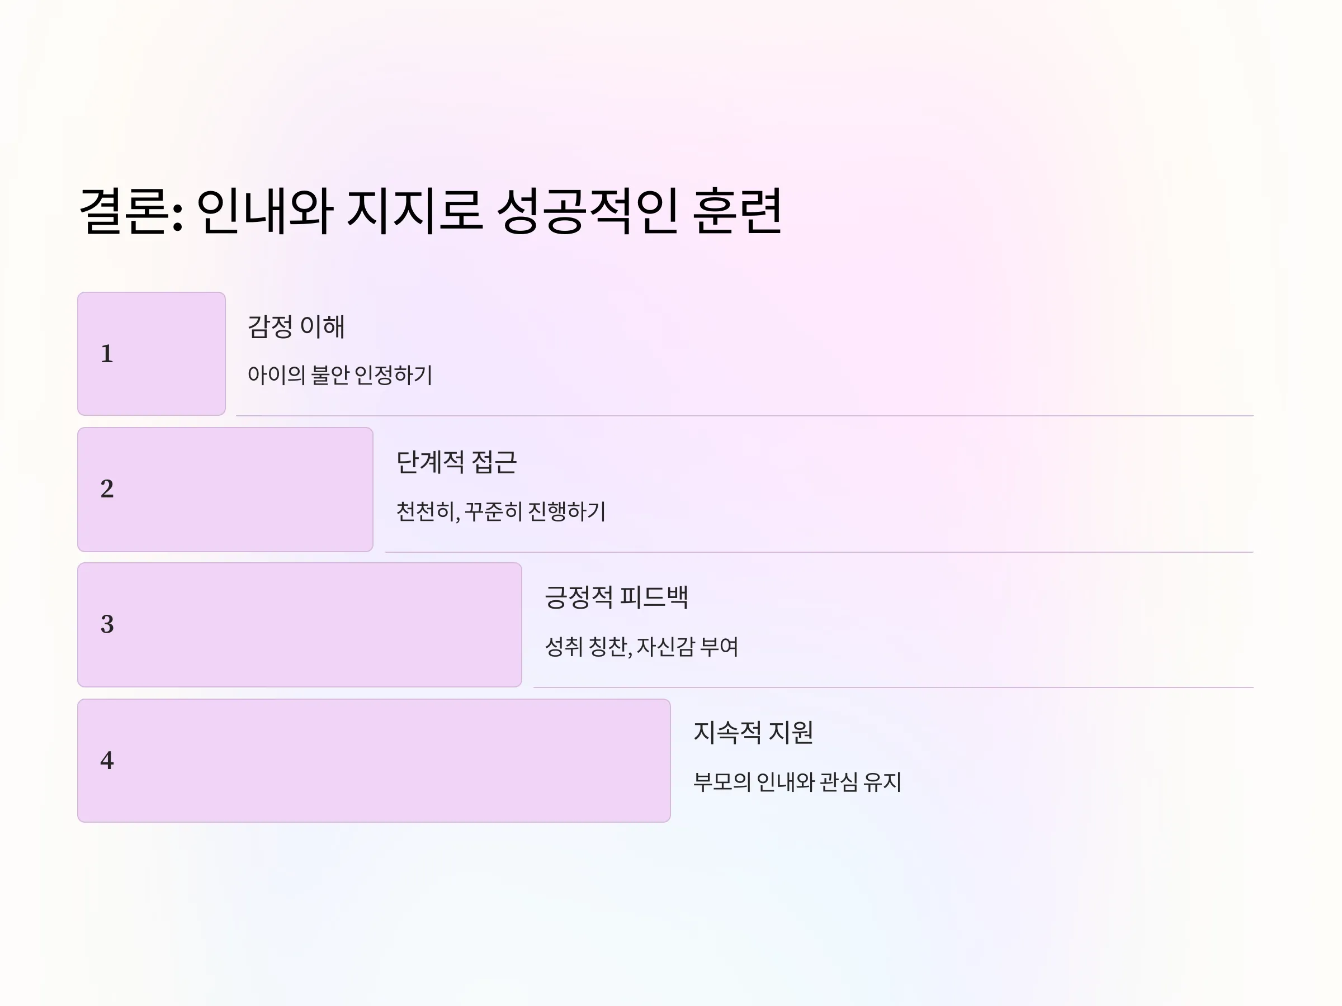This screenshot has height=1006, width=1342.
Task: Click the text 천천히, 꾸준히 진행하기
Action: pos(500,511)
